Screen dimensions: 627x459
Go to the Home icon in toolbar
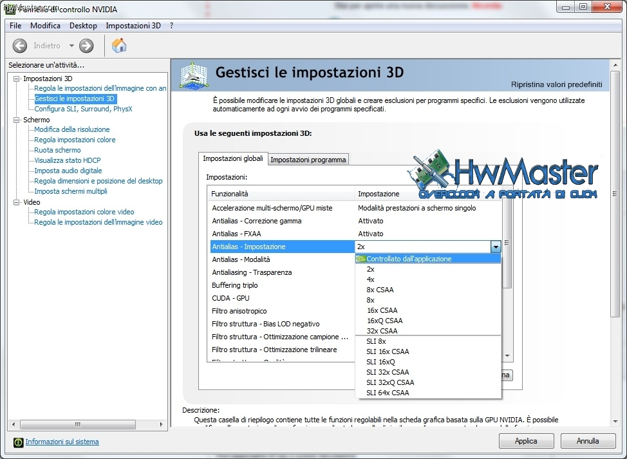pos(118,46)
